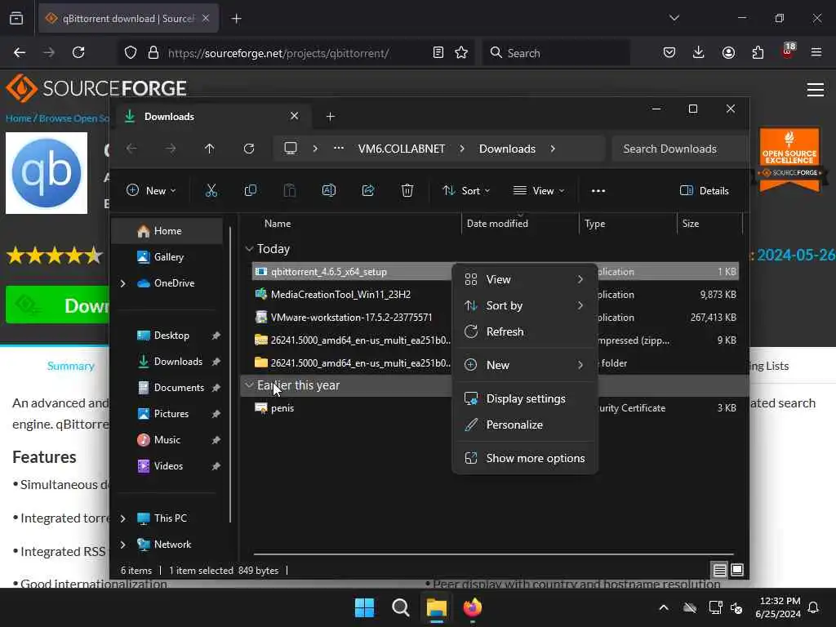
Task: Open a new File Explorer tab
Action: coord(331,116)
